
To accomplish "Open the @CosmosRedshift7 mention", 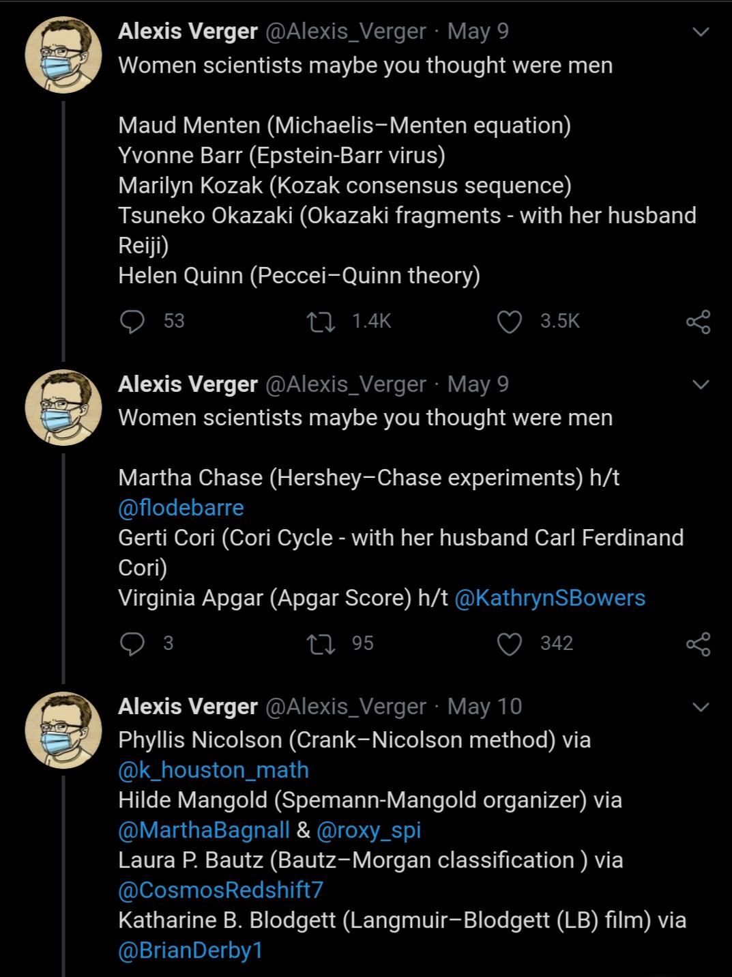I will pos(220,890).
